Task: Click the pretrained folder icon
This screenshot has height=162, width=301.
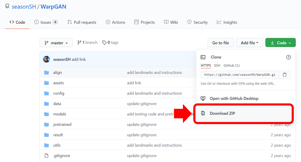Action: [47, 124]
